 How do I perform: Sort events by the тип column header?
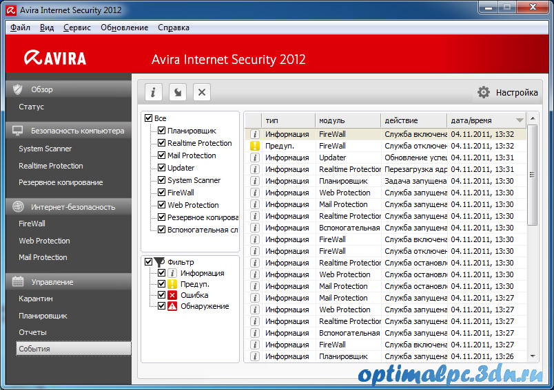click(x=288, y=120)
